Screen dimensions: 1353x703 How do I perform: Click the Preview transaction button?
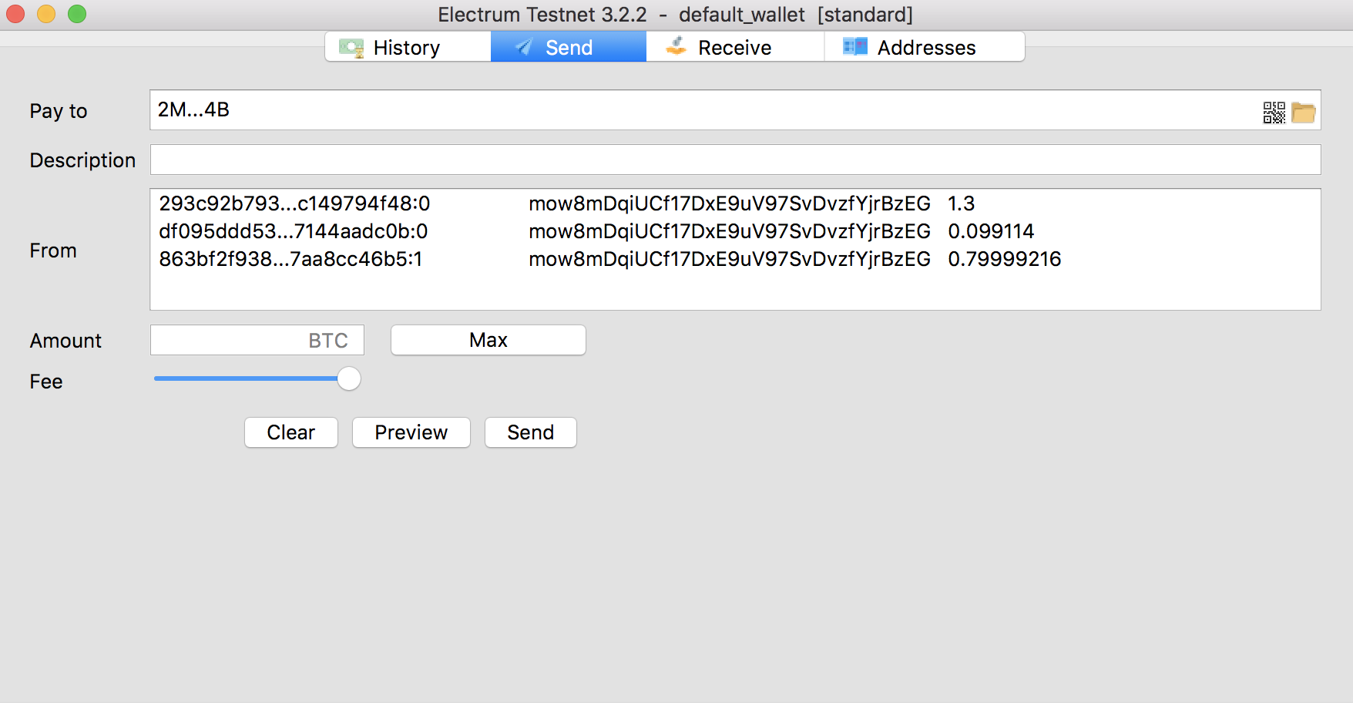(411, 432)
